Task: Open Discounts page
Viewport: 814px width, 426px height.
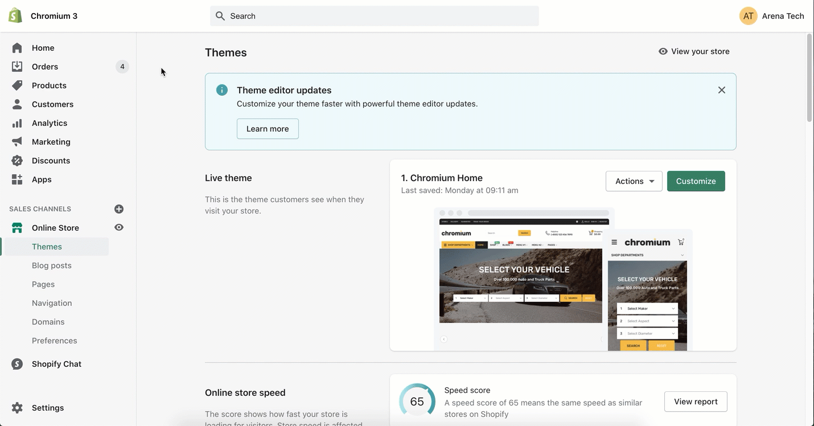Action: click(x=51, y=161)
